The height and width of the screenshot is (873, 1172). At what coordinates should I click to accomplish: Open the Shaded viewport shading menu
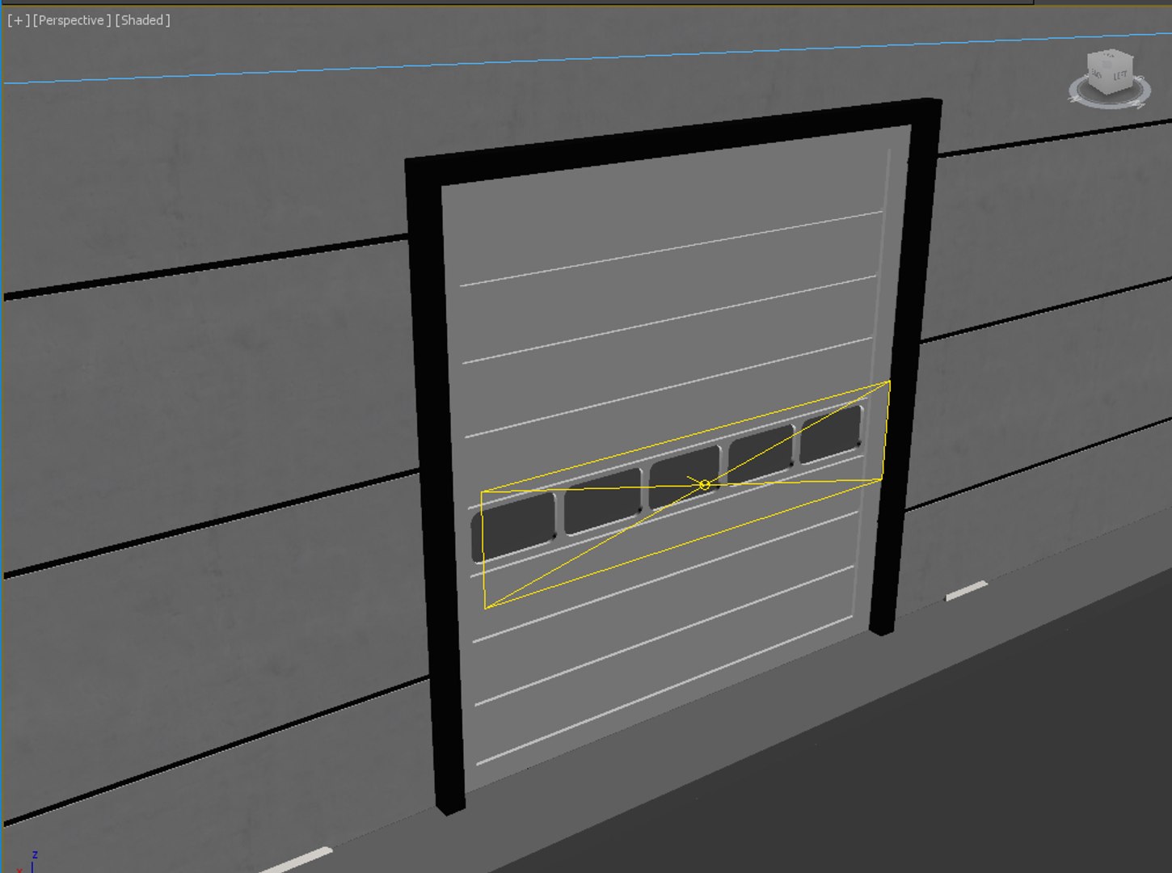click(x=142, y=20)
